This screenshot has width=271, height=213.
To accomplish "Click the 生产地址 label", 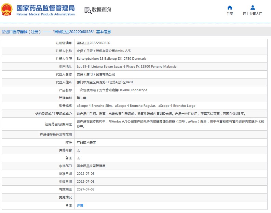I will point(65,67).
